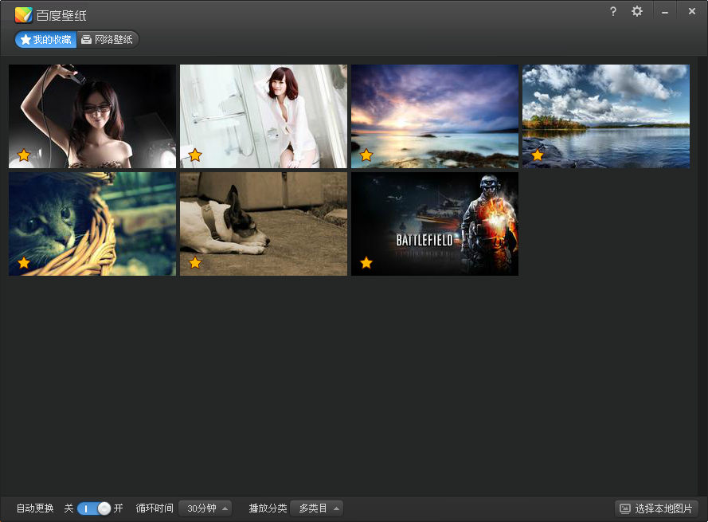Viewport: 708px width, 522px height.
Task: Select the cloudy lake wallpaper thumbnail
Action: (x=606, y=116)
